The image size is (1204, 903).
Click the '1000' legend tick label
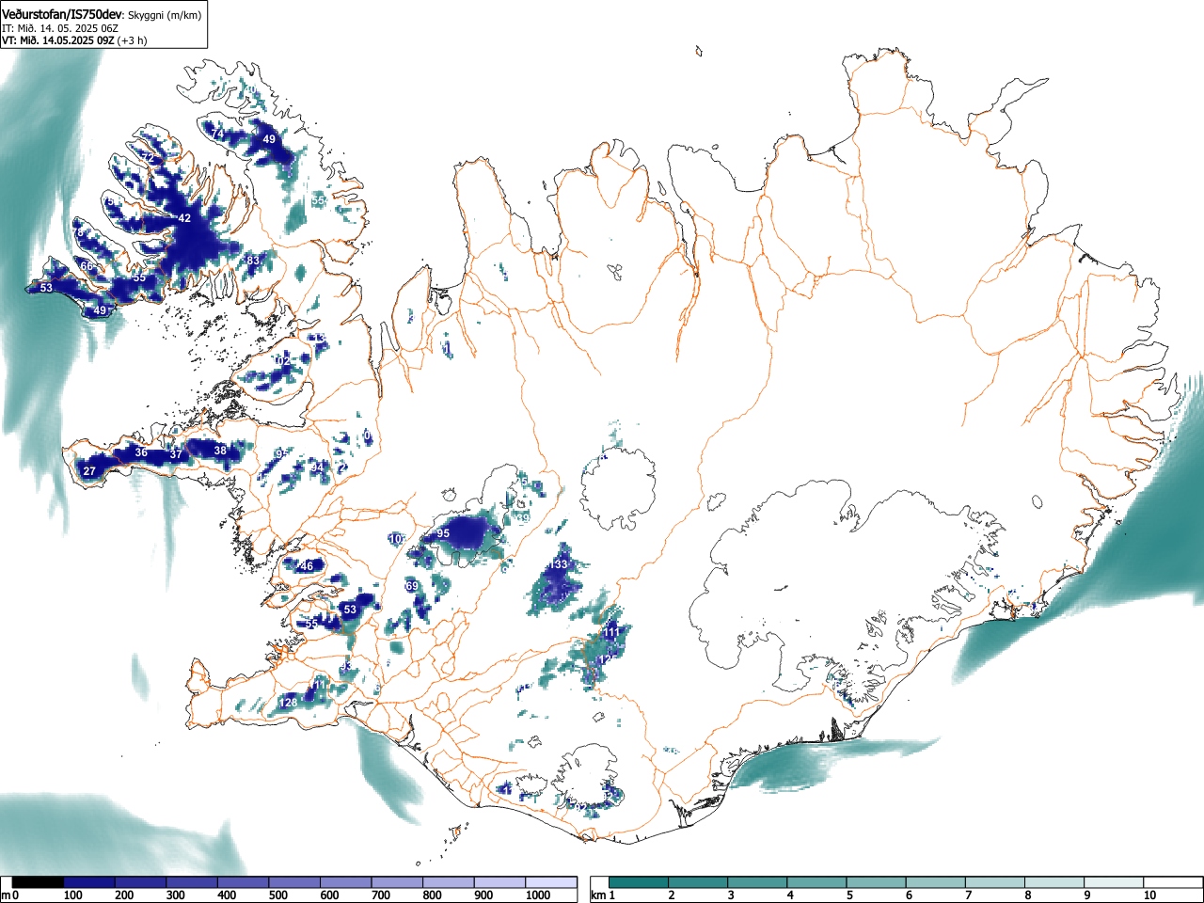pyautogui.click(x=538, y=895)
